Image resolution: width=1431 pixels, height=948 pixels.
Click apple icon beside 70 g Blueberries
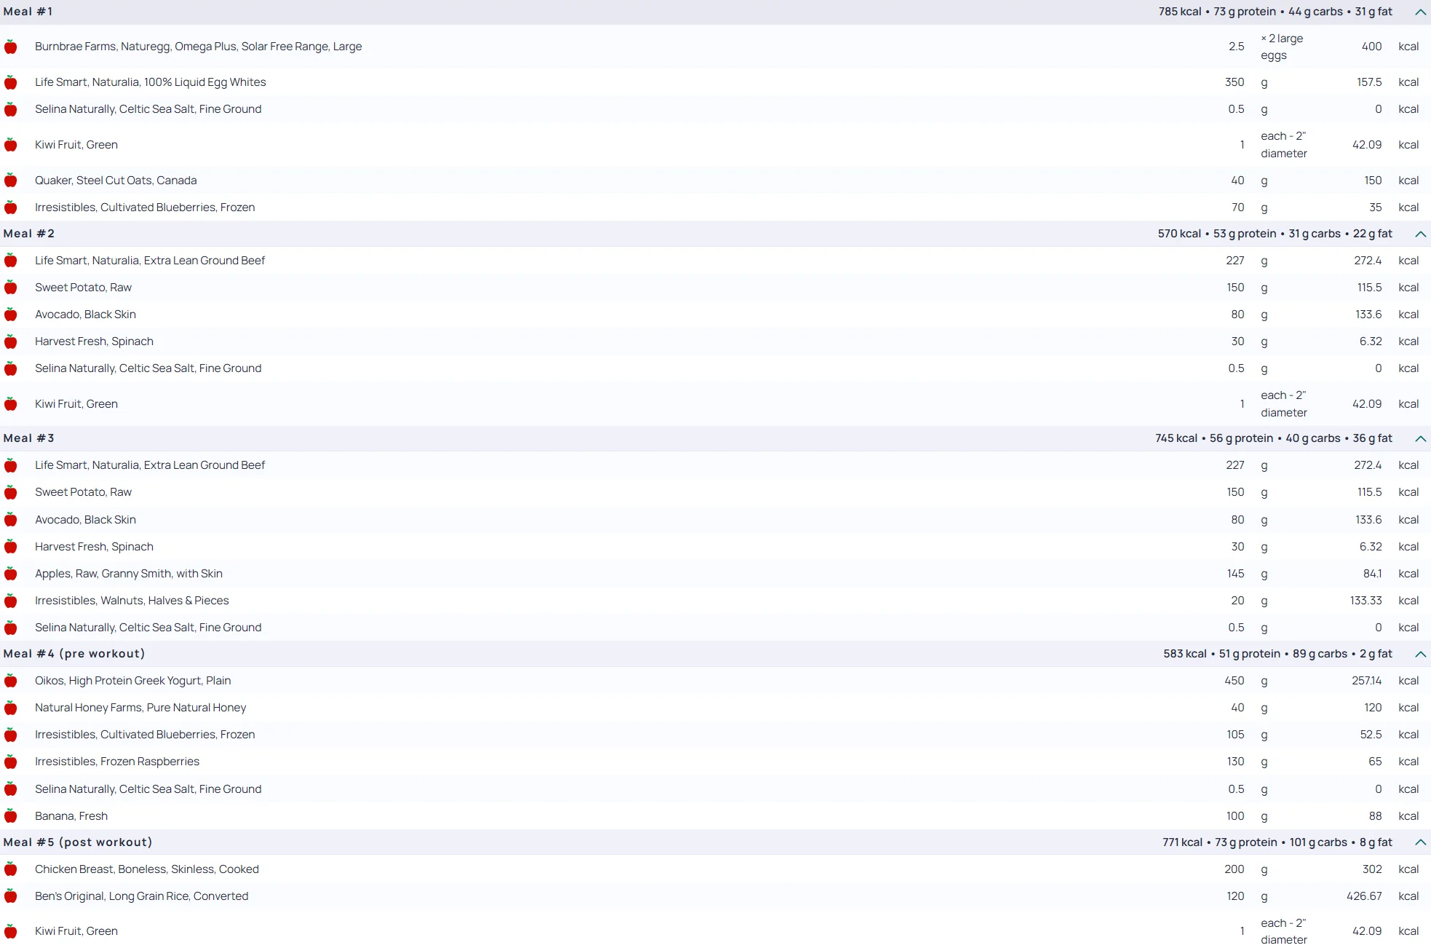tap(11, 208)
